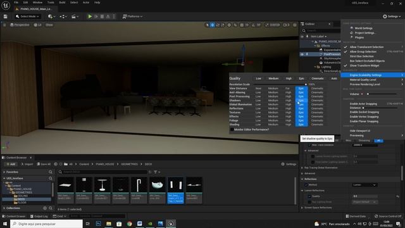
Task: Toggle the Reflections Method checkbox in Details
Action: 306,185
